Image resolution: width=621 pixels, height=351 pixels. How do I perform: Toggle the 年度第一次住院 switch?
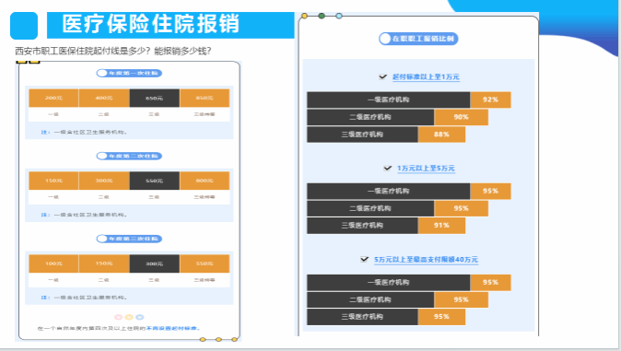click(129, 74)
